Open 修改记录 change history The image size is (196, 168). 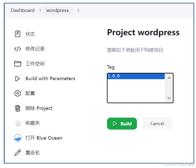[x=35, y=49]
